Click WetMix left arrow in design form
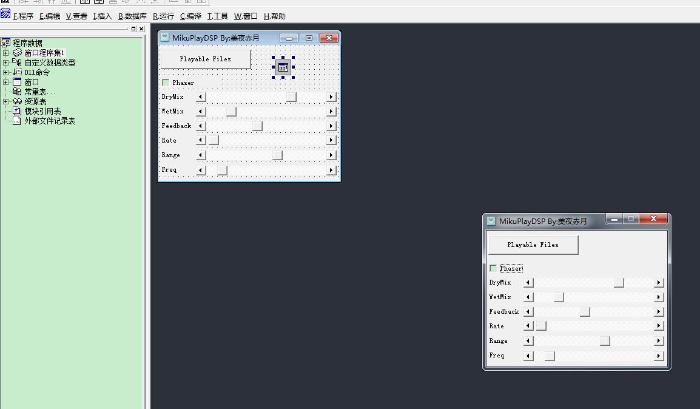This screenshot has width=700, height=409. [201, 112]
